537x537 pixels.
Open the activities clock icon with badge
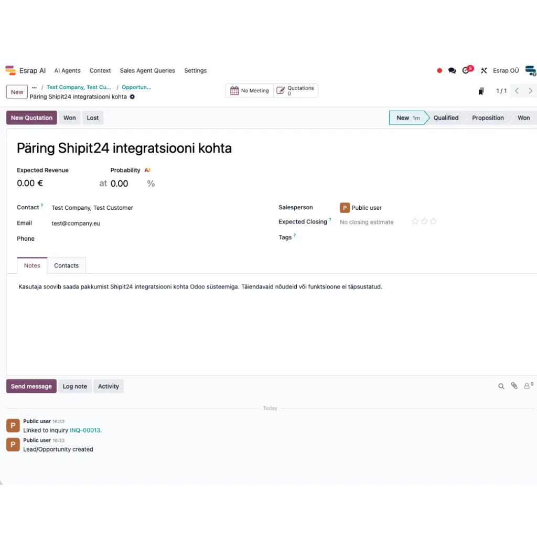click(467, 70)
